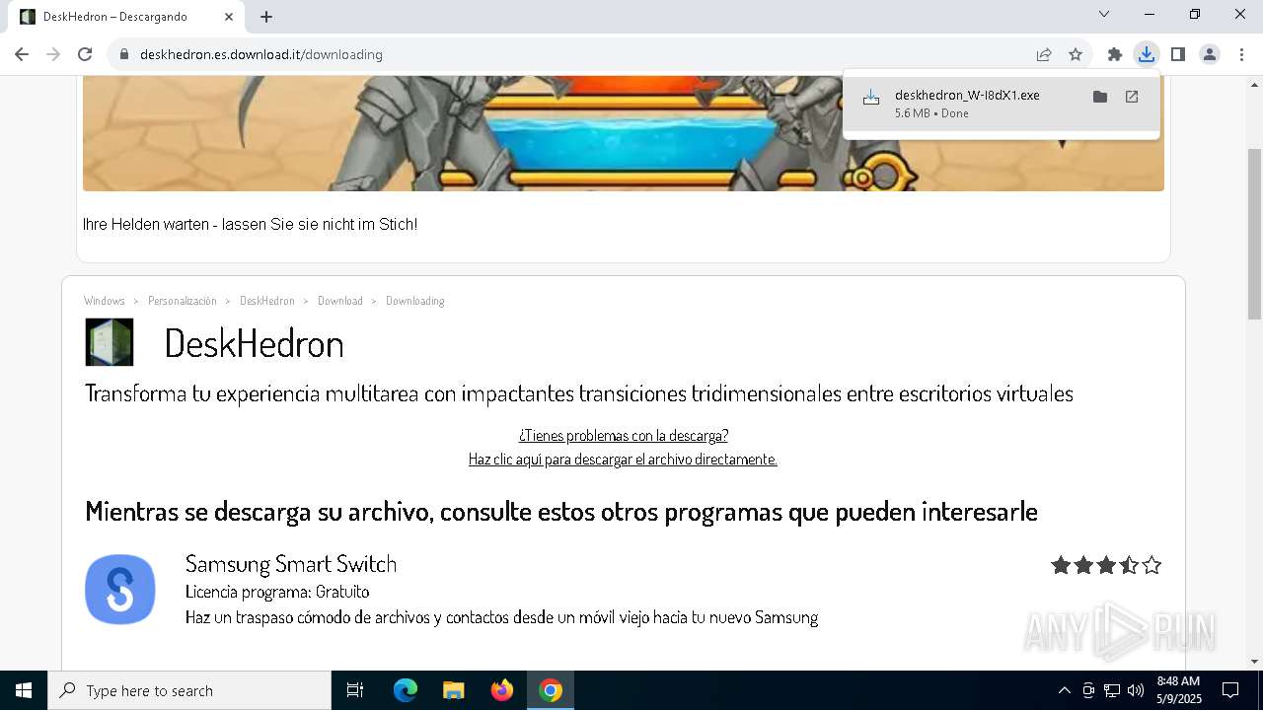Open the Windows Start menu
The width and height of the screenshot is (1263, 710).
coord(24,690)
